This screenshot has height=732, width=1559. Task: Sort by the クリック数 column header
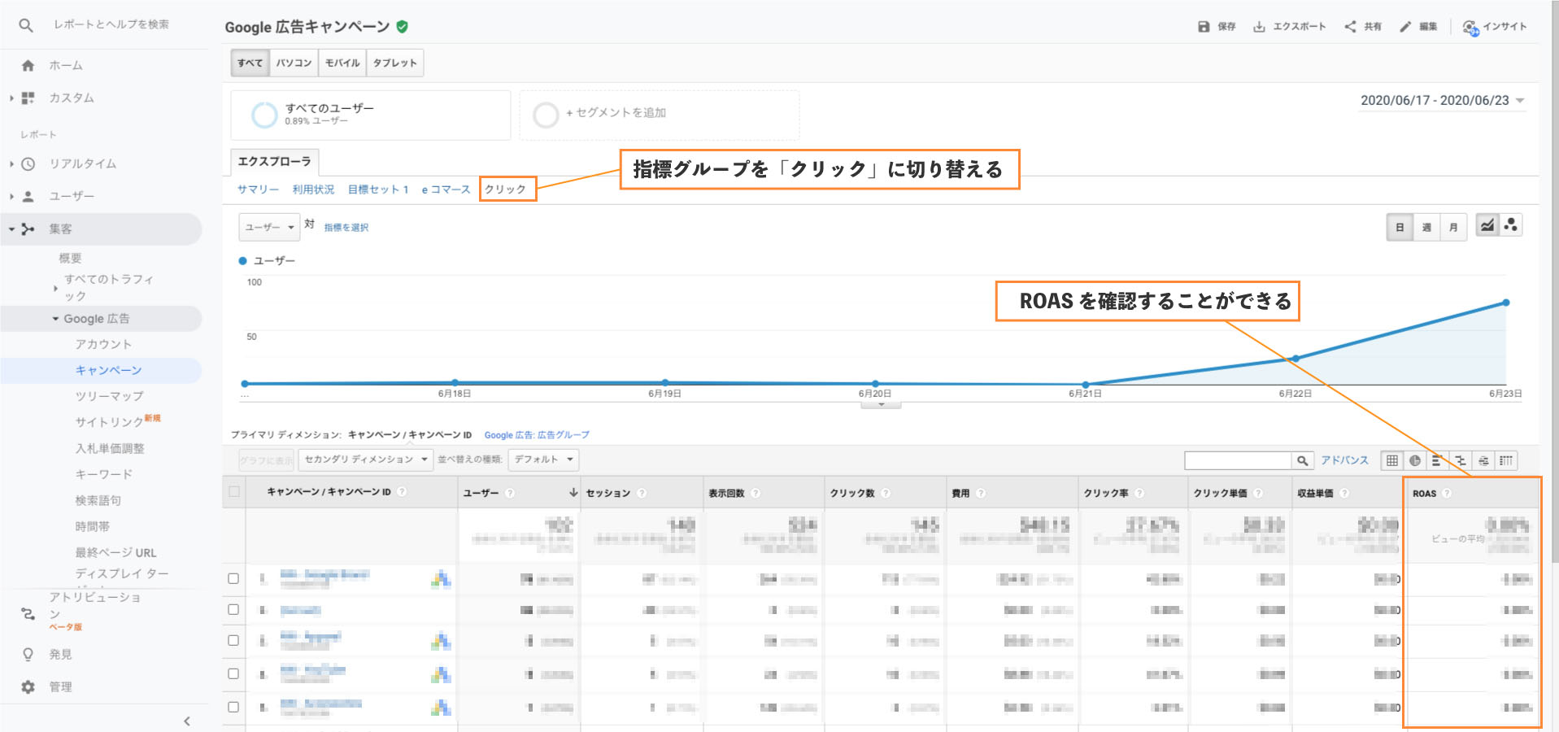pyautogui.click(x=852, y=493)
